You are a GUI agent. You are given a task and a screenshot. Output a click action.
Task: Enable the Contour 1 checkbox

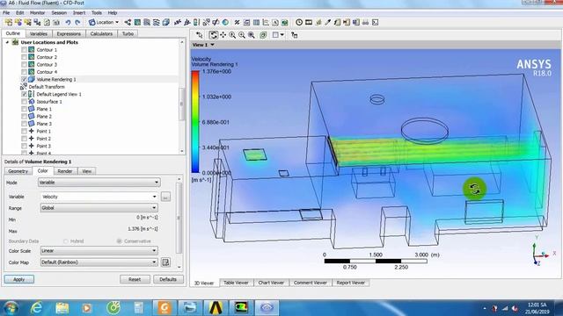click(x=24, y=50)
